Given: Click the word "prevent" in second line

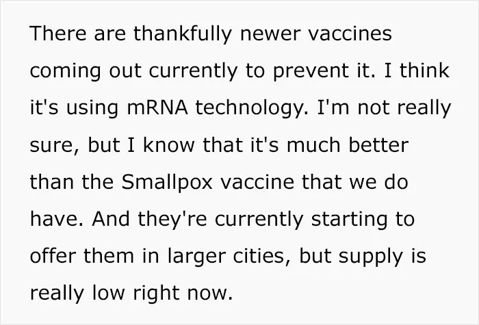Looking at the screenshot, I should pyautogui.click(x=310, y=72).
